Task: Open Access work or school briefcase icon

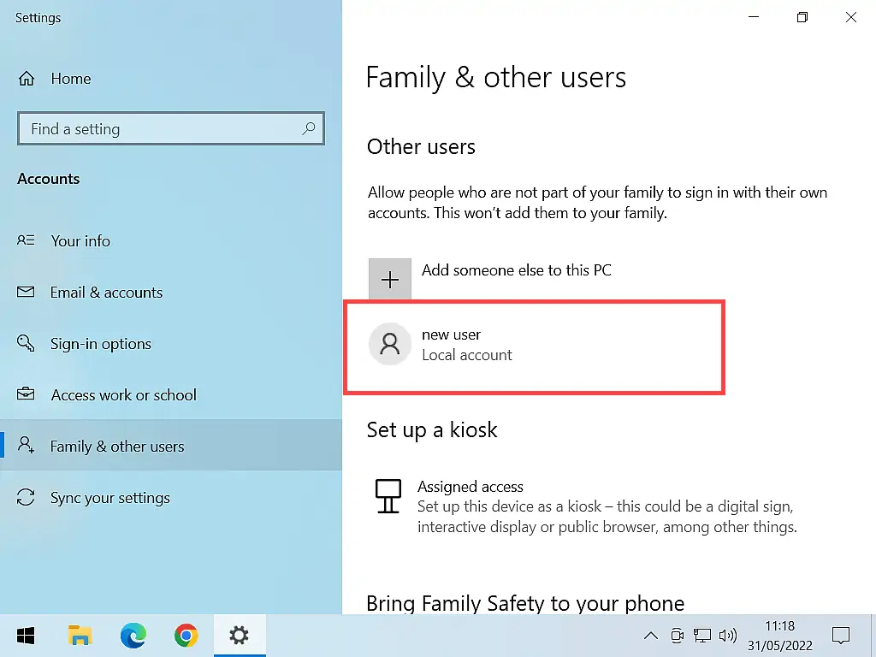Action: pyautogui.click(x=27, y=394)
